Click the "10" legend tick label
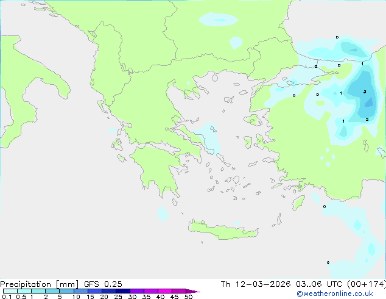 76,297
